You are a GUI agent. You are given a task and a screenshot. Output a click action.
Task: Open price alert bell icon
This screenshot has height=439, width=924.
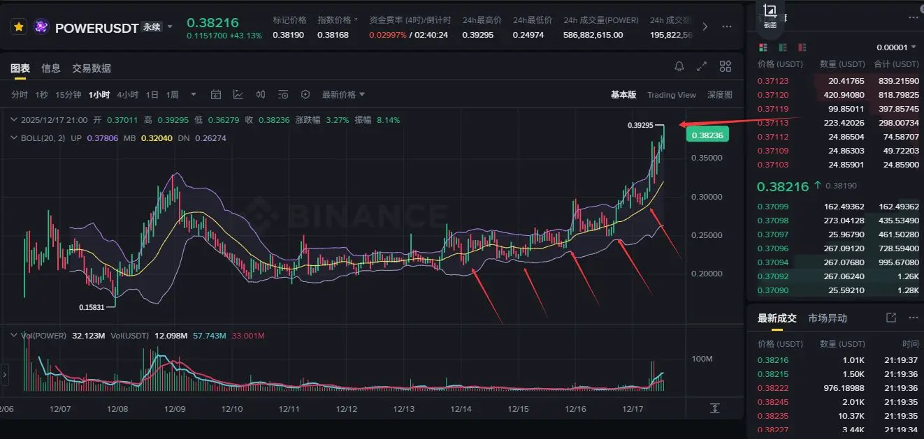(679, 67)
